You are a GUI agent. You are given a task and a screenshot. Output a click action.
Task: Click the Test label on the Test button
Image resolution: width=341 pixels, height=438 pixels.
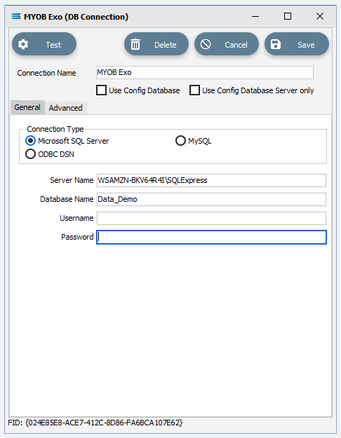click(53, 45)
